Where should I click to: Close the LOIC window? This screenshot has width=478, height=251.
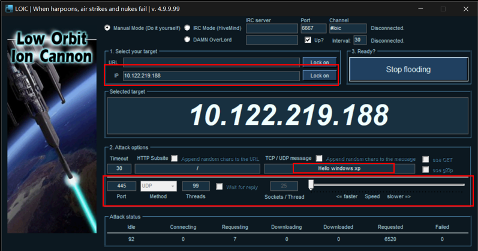(466, 8)
